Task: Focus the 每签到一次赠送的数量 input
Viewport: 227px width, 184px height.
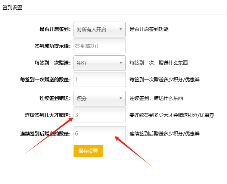Action: pyautogui.click(x=100, y=79)
